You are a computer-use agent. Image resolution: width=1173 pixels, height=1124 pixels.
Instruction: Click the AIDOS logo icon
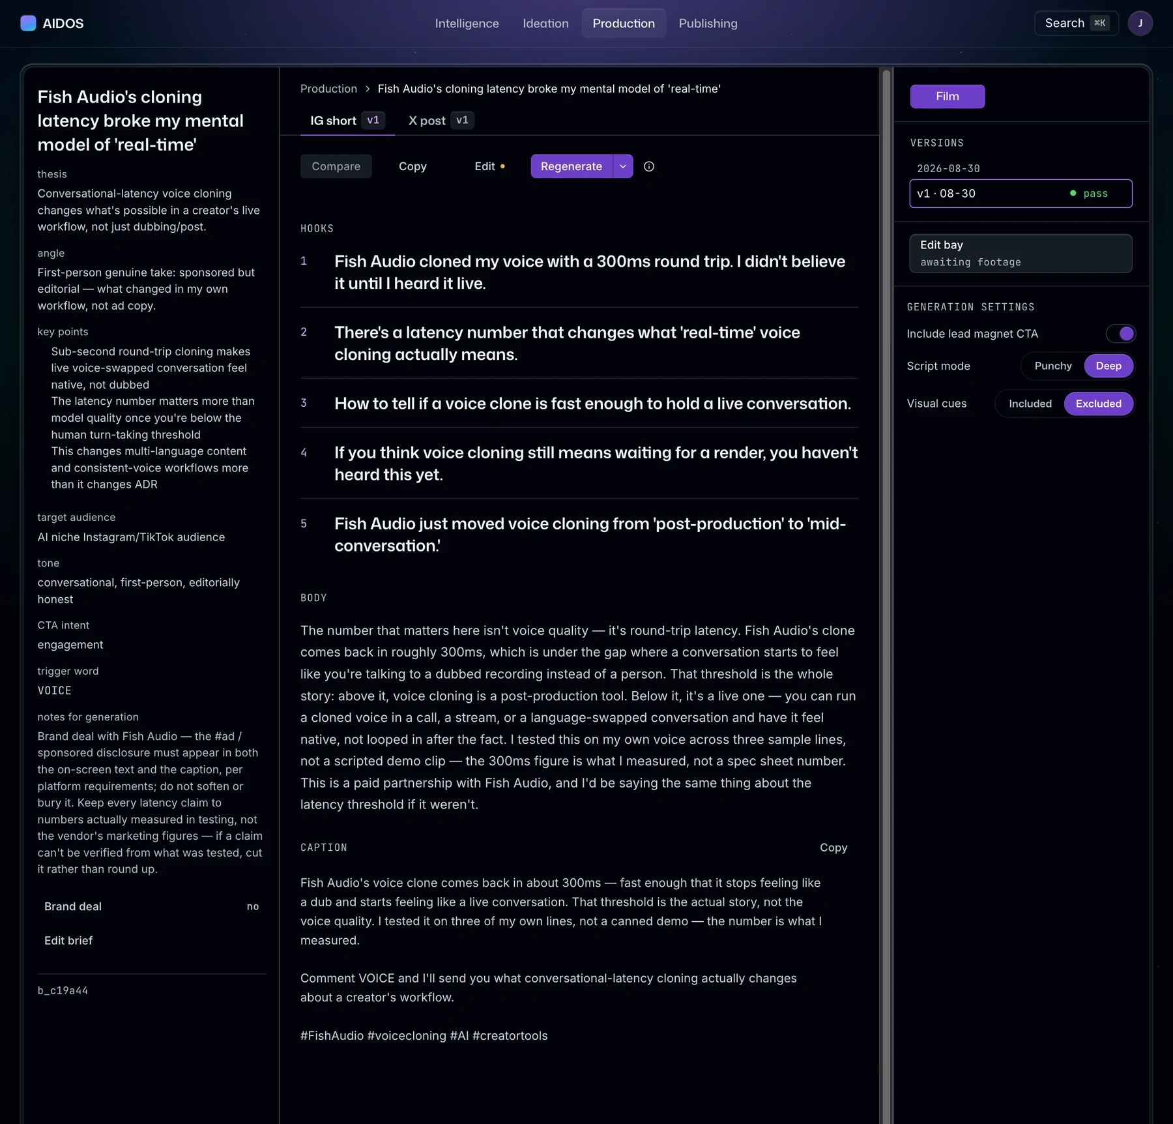click(28, 23)
